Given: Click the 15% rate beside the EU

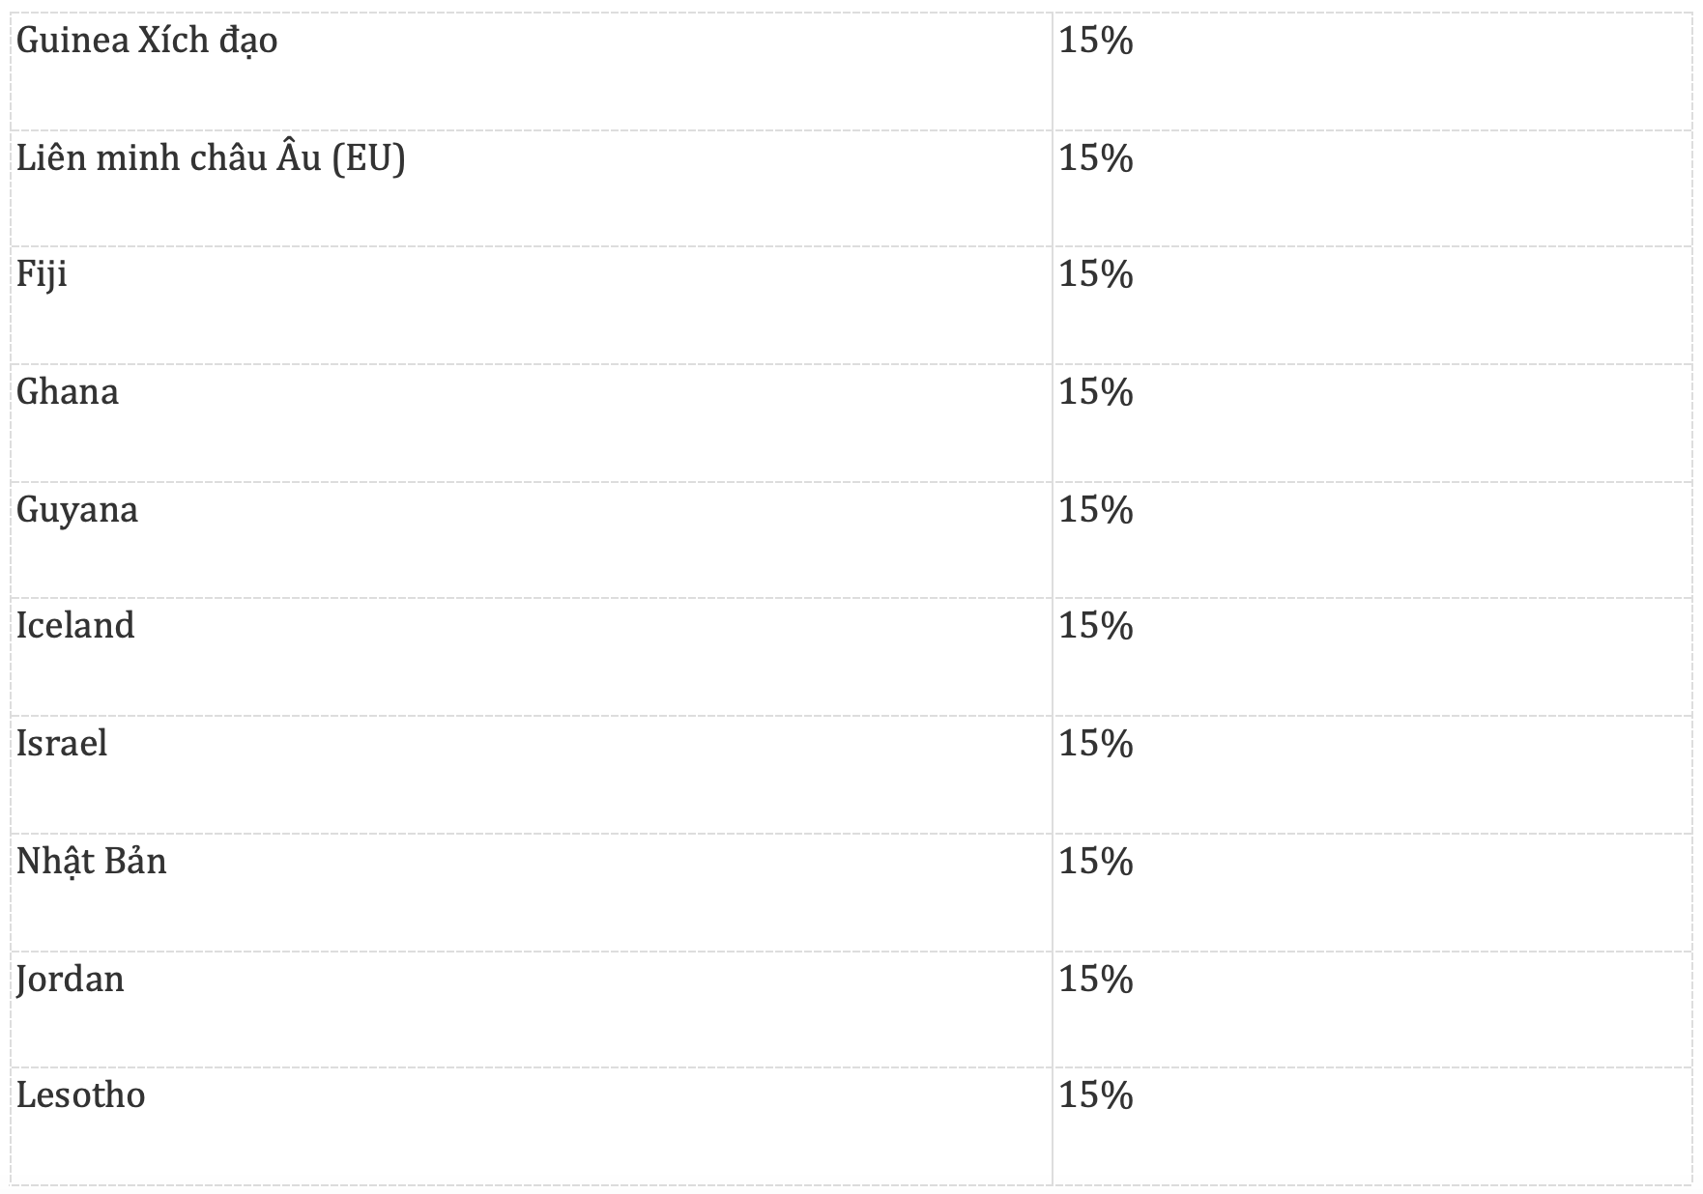Looking at the screenshot, I should [1096, 158].
